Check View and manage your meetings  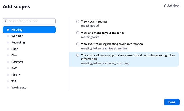tap(78, 33)
